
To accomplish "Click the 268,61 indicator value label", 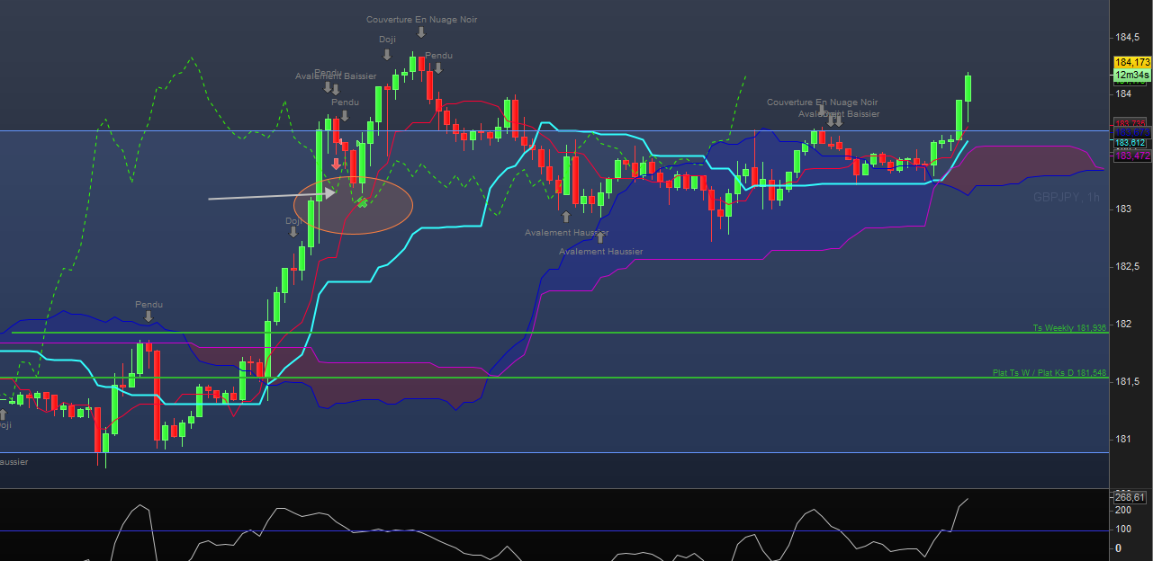I will coord(1130,497).
